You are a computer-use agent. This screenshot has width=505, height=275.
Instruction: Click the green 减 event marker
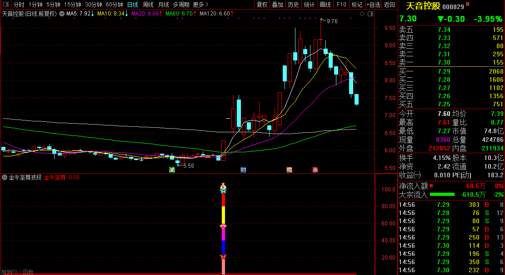[172, 170]
